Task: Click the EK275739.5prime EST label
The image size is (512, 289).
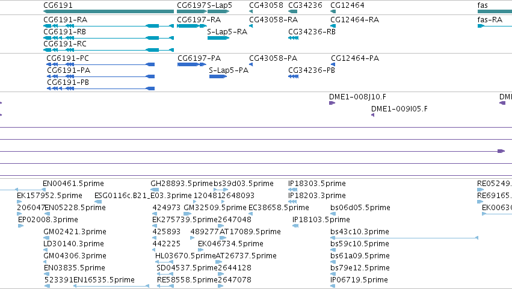Action: pyautogui.click(x=185, y=220)
